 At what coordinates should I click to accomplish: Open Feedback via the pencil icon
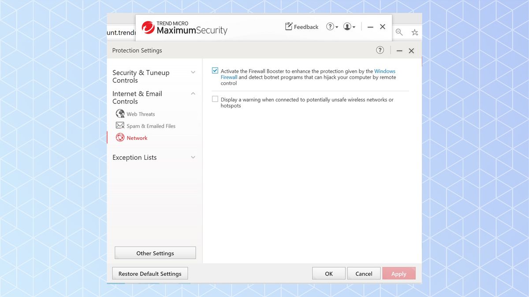(289, 26)
